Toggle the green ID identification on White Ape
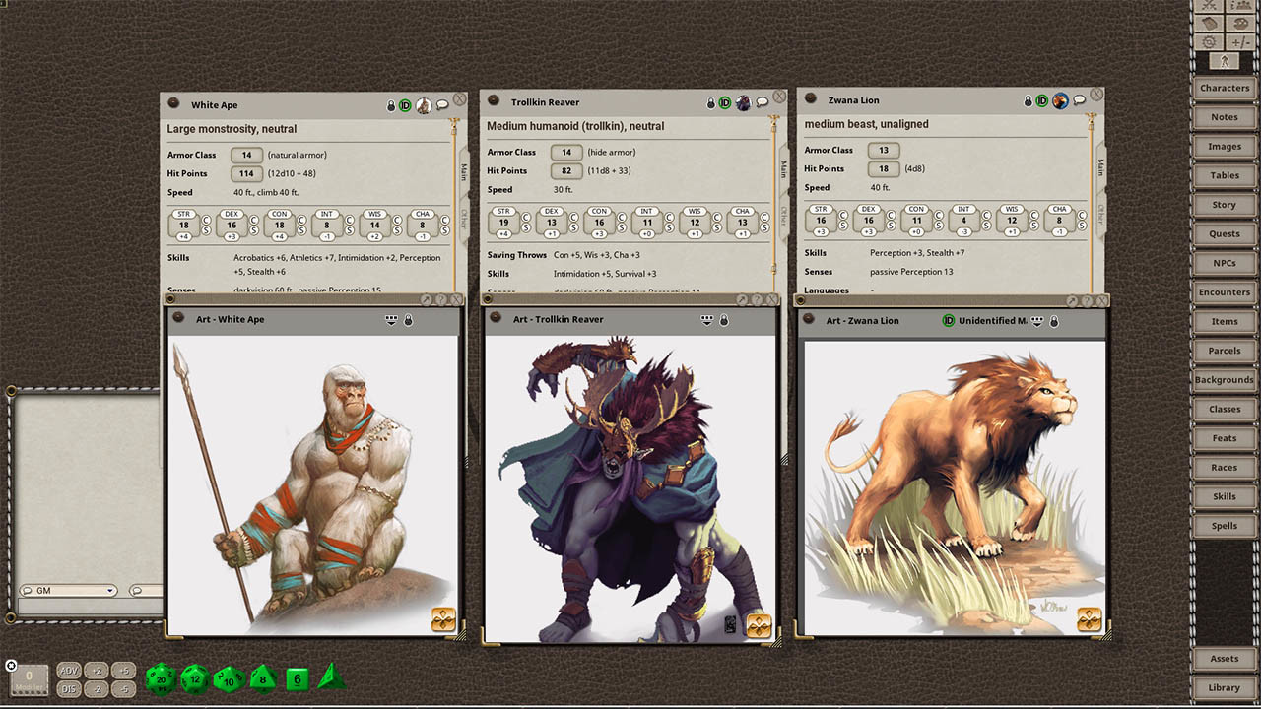1261x709 pixels. pyautogui.click(x=404, y=104)
